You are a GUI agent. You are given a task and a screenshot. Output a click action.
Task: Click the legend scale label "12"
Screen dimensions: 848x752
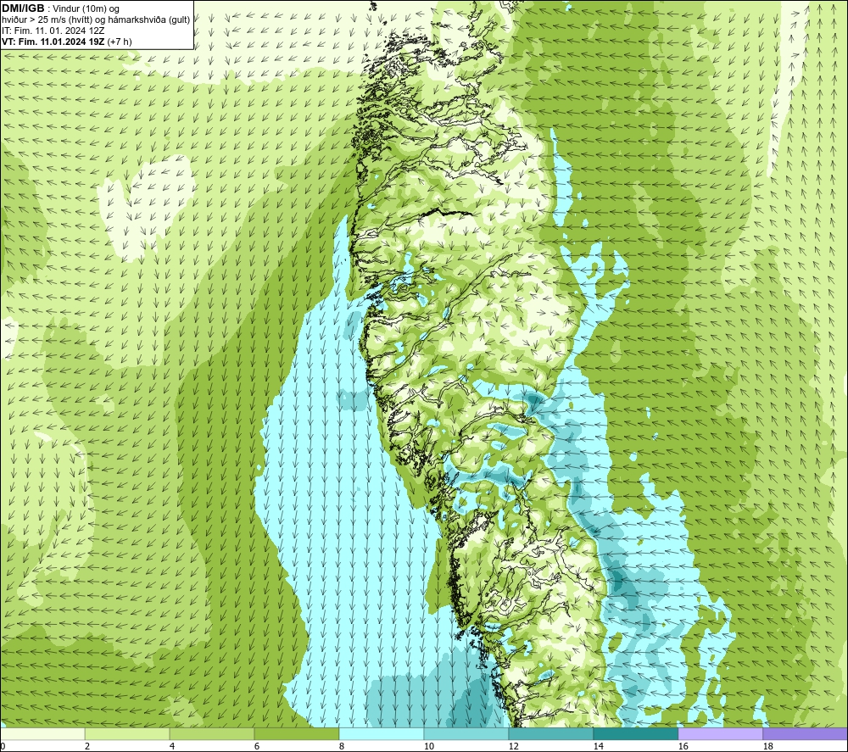point(513,746)
